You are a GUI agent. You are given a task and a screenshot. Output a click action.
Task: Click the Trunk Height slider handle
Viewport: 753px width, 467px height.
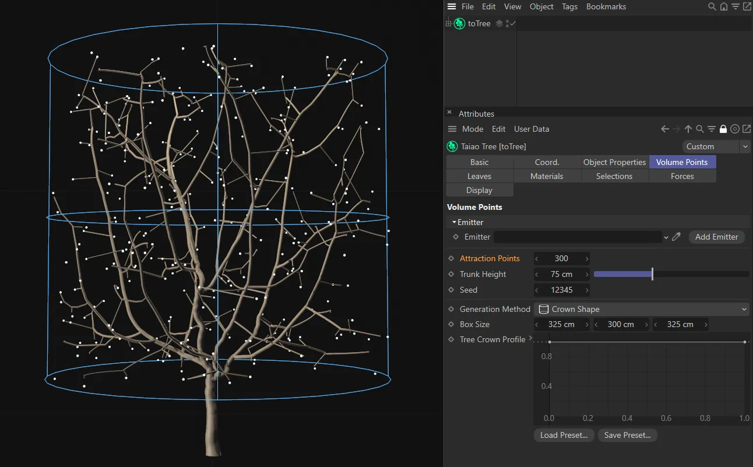[x=652, y=274]
